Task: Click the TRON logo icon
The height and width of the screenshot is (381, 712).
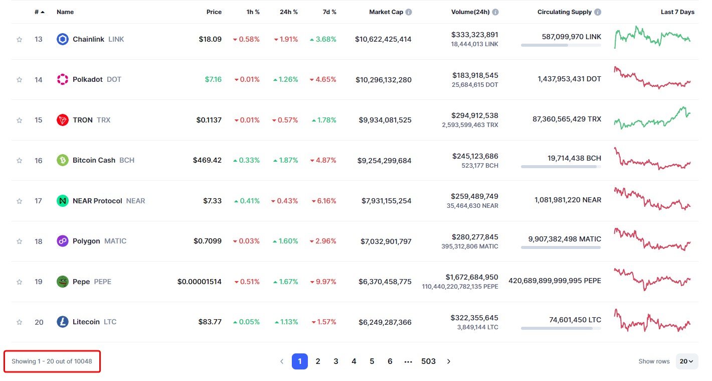Action: click(63, 120)
